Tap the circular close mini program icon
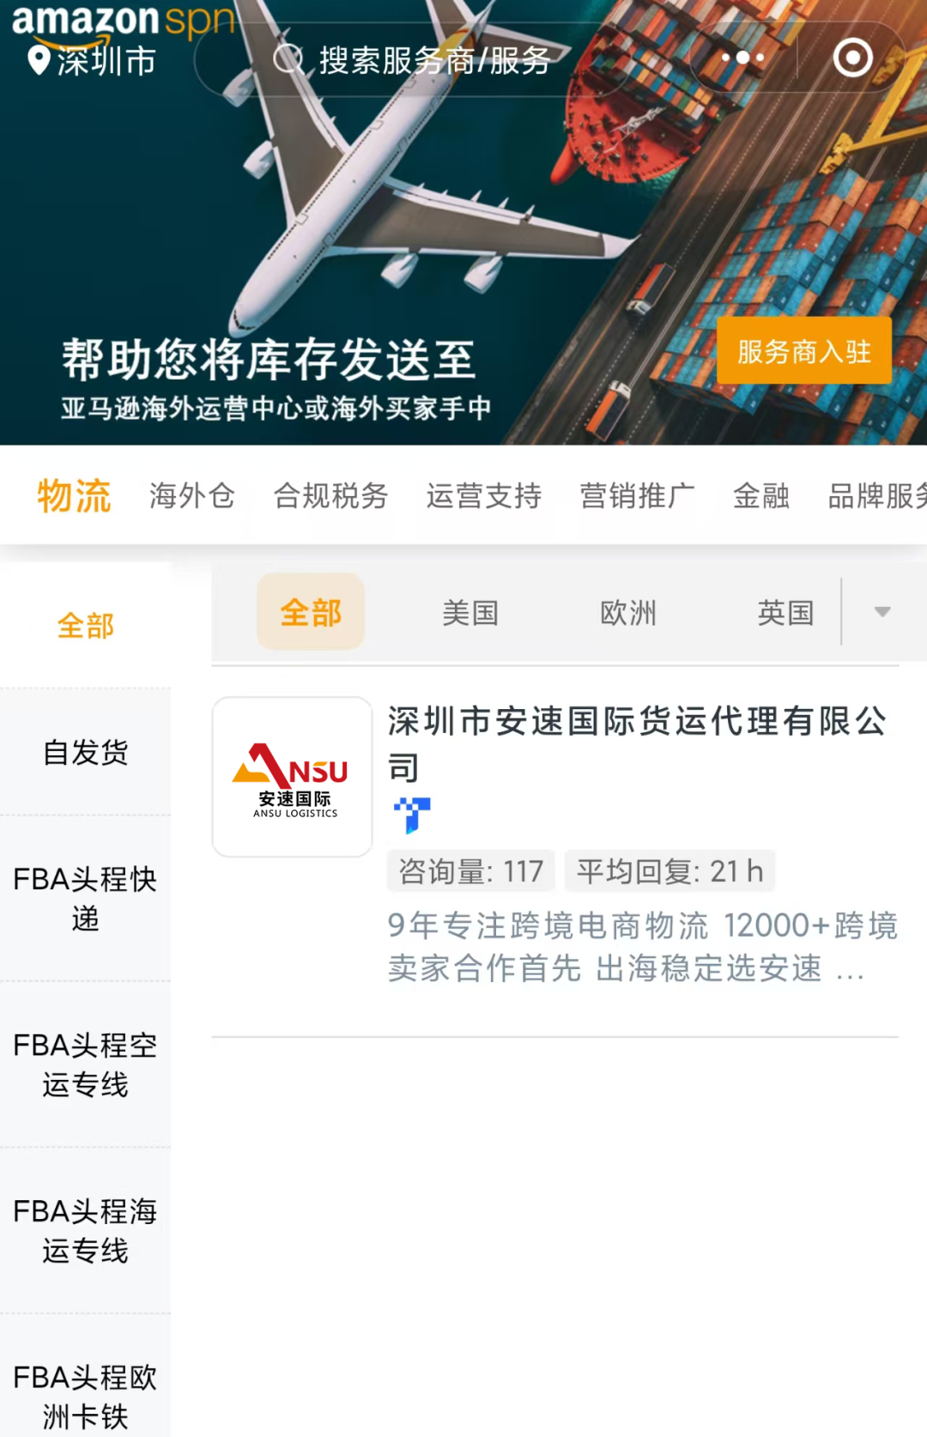The image size is (927, 1437). coord(852,58)
